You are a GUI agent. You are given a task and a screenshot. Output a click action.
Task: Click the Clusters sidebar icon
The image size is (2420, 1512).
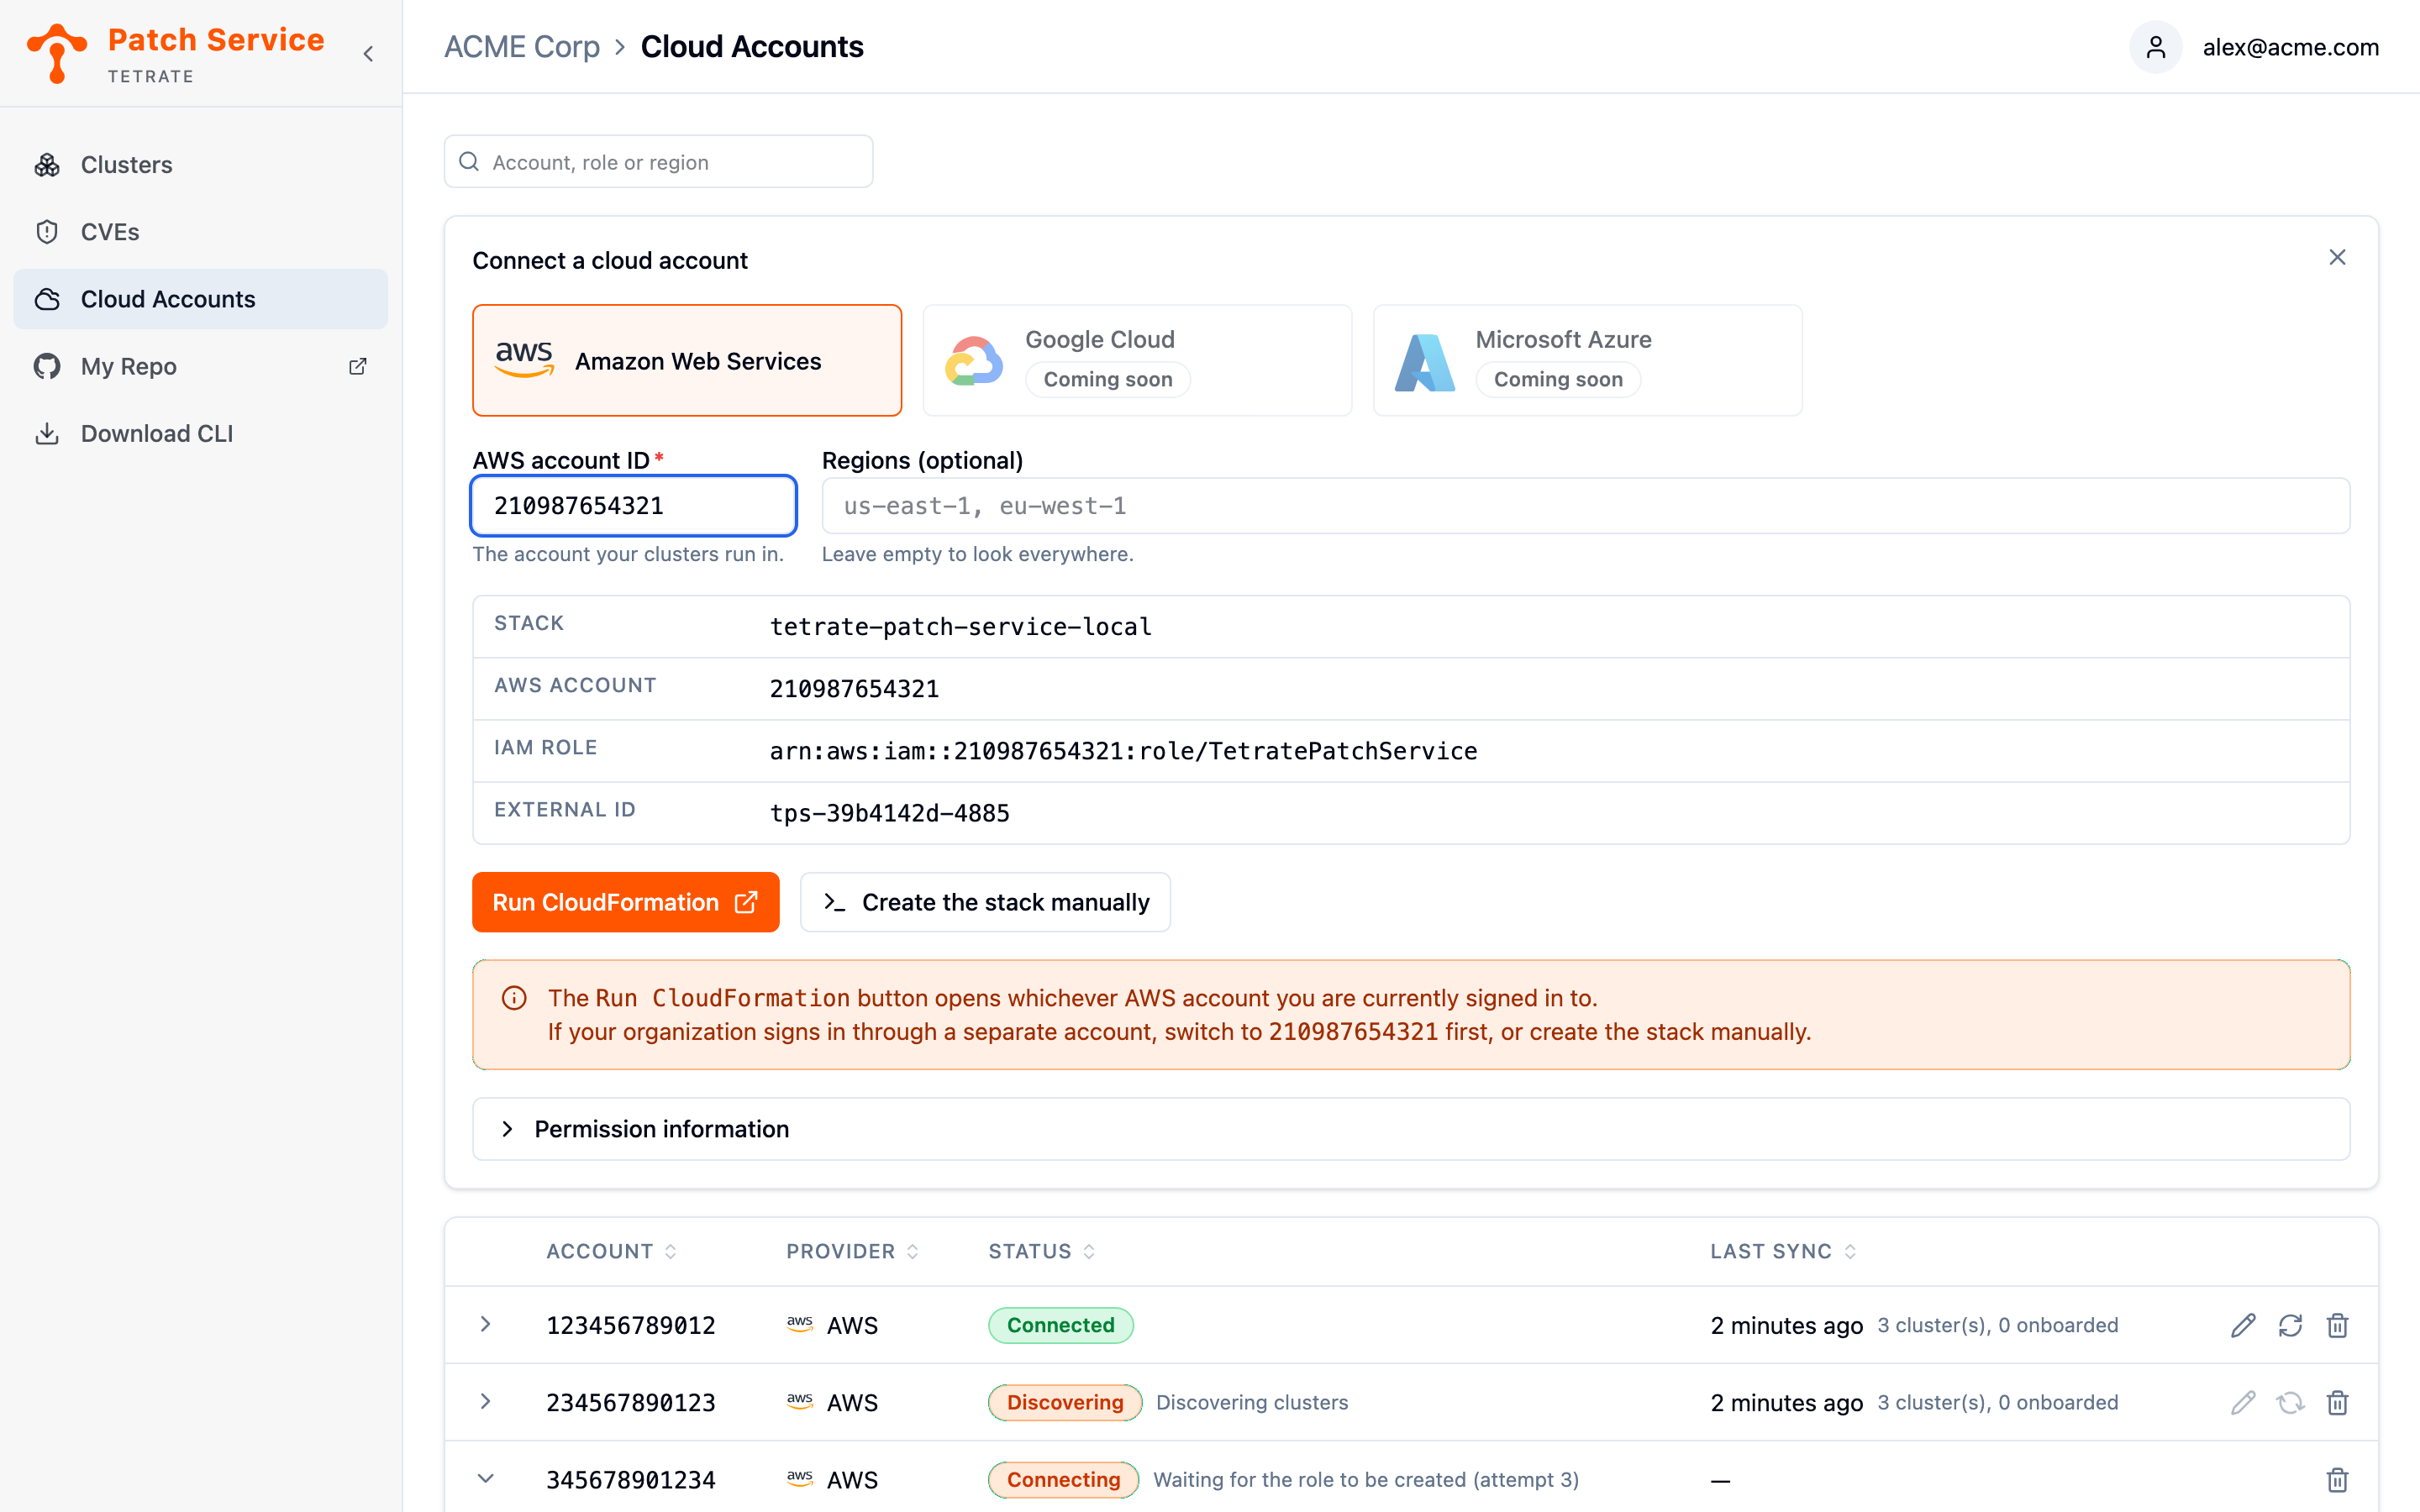click(47, 164)
